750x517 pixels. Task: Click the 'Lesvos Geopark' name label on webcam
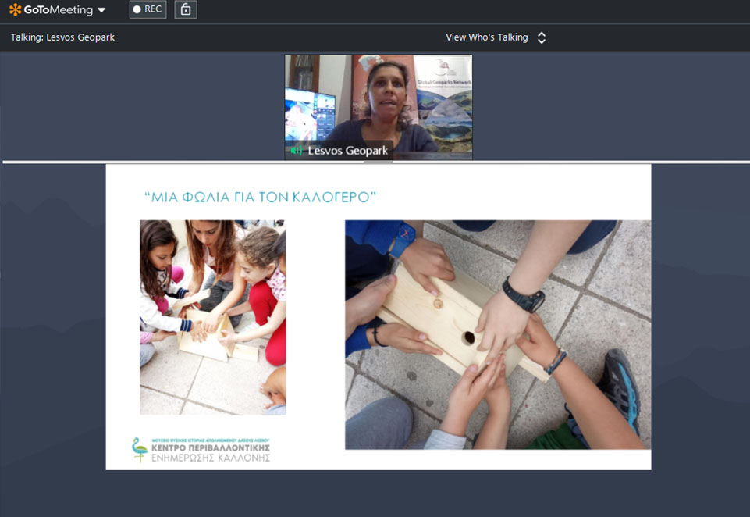pos(347,151)
